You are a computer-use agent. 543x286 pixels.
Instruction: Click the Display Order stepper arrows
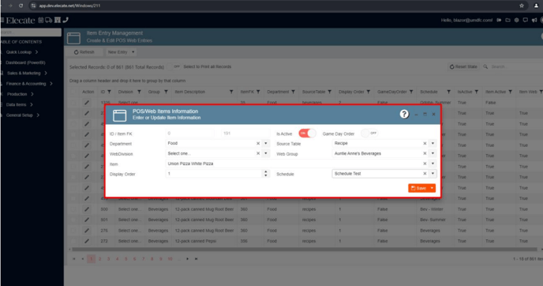266,174
